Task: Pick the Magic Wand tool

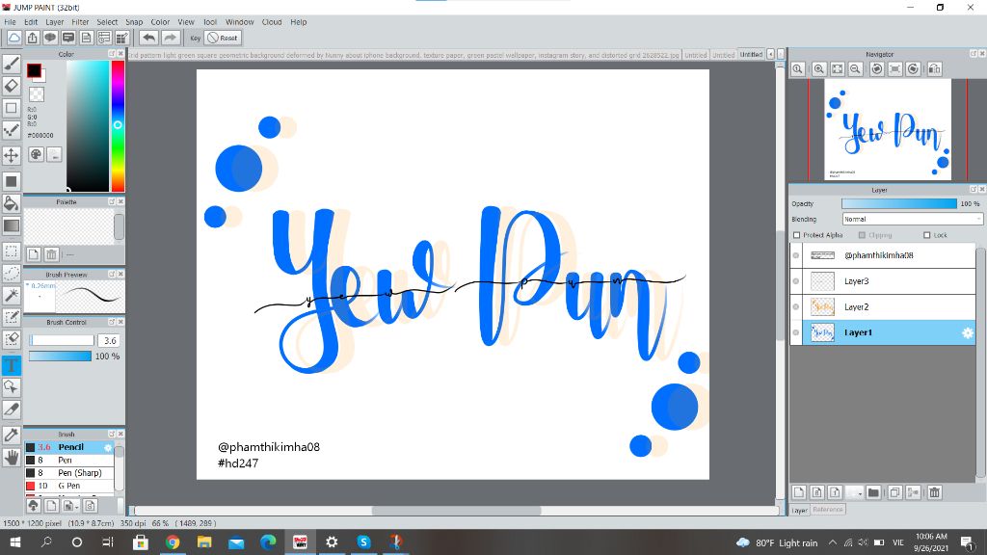Action: pos(12,295)
